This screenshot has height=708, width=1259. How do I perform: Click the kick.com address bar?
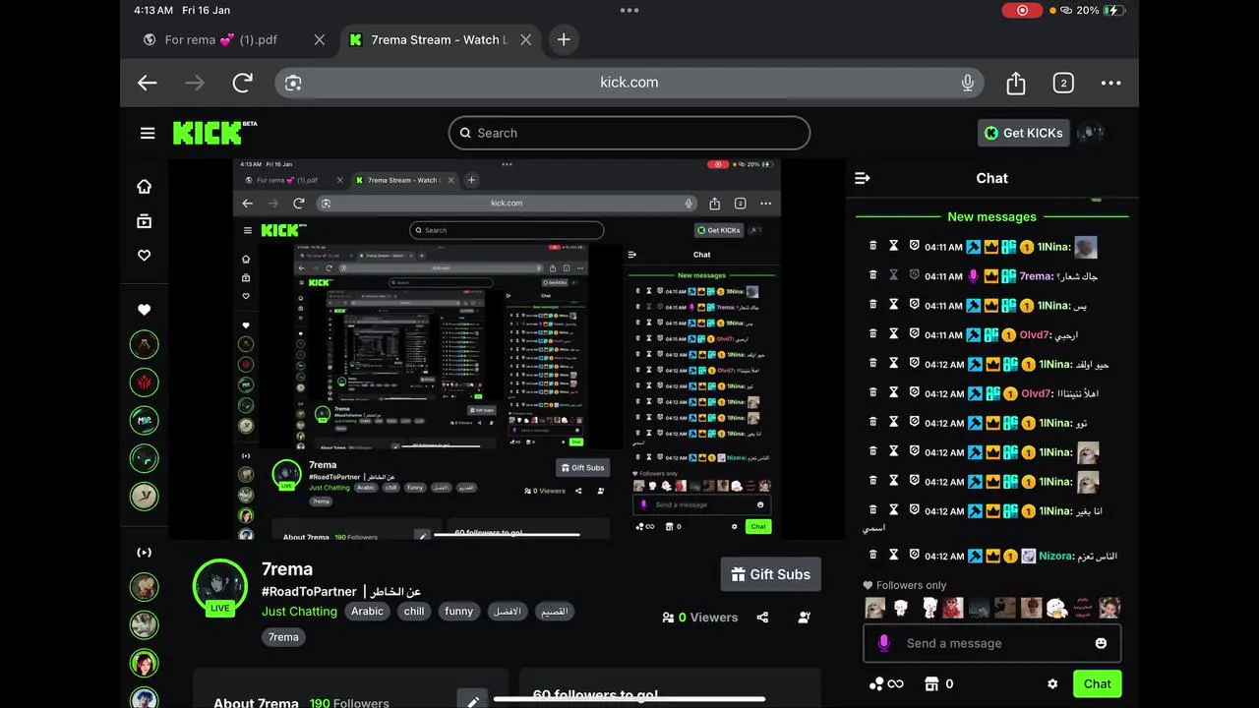point(629,83)
